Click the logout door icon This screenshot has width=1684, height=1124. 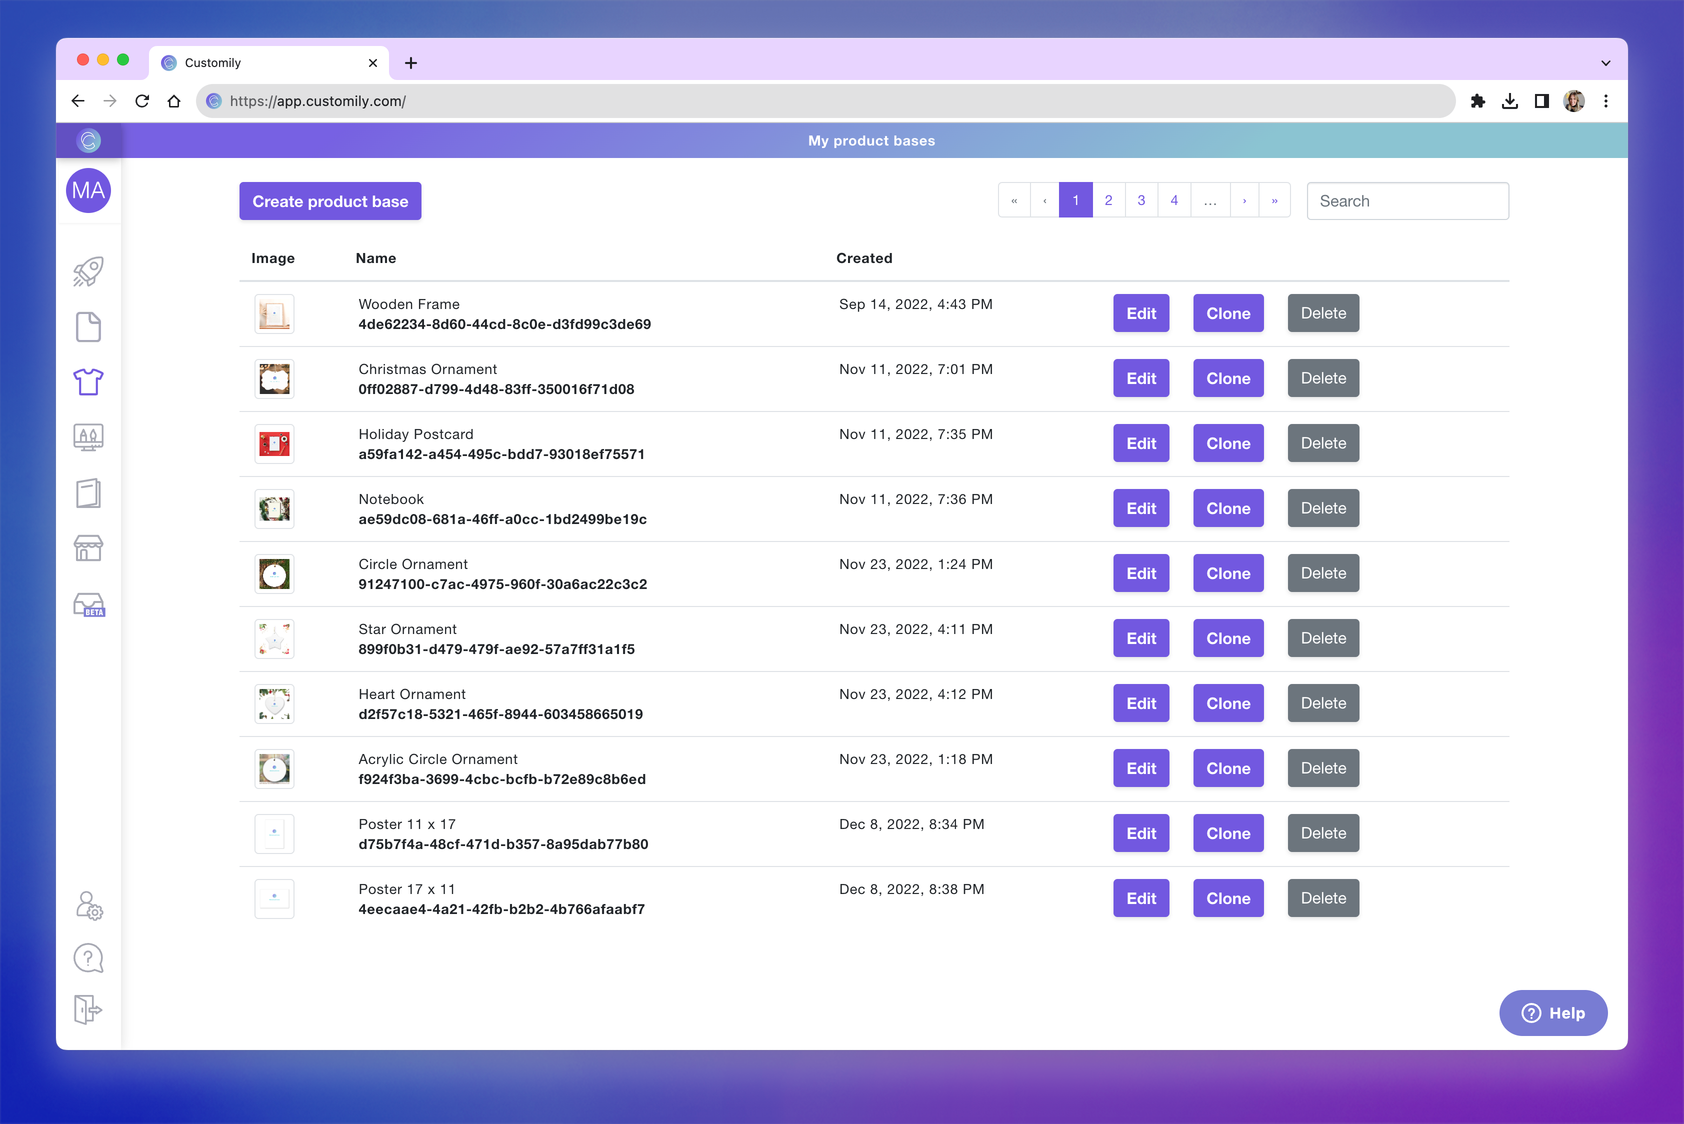click(x=88, y=1009)
